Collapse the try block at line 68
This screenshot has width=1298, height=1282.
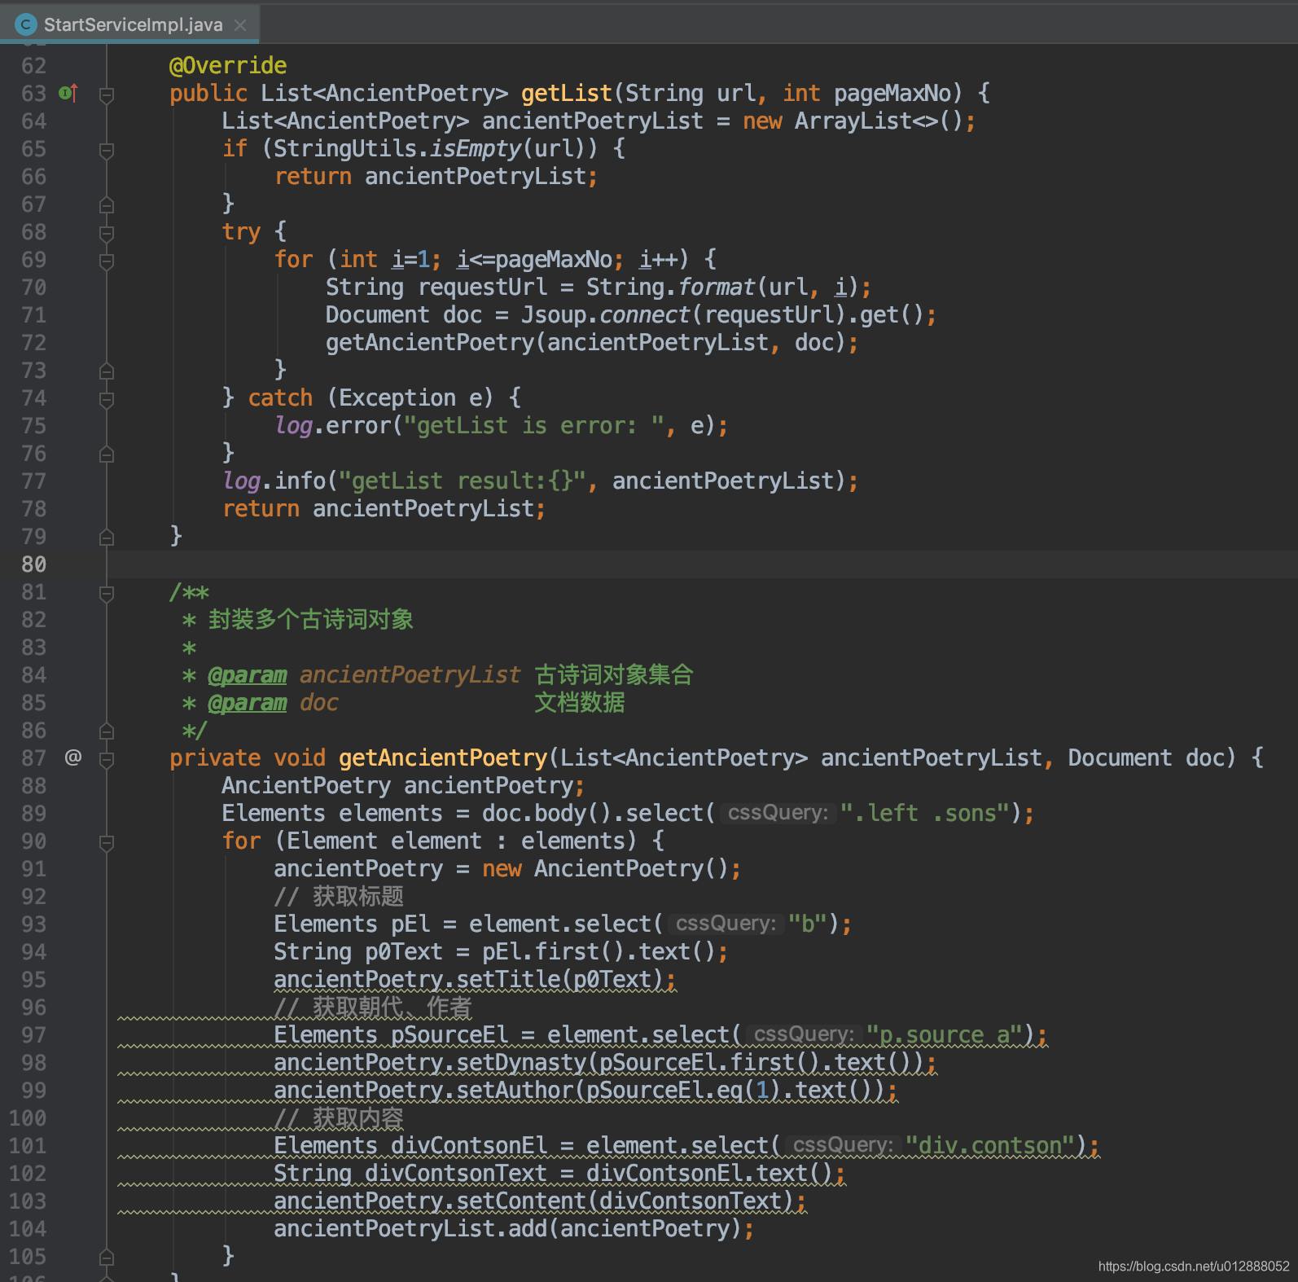[x=107, y=233]
